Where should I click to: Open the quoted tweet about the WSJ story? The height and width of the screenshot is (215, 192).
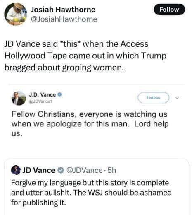pyautogui.click(x=96, y=187)
